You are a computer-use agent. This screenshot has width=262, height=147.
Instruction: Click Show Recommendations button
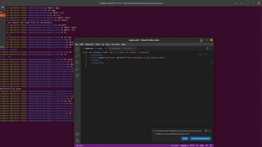point(200,138)
